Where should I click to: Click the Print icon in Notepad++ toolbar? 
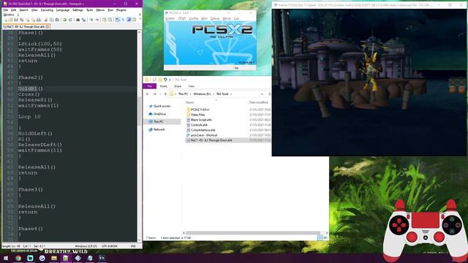coord(39,20)
